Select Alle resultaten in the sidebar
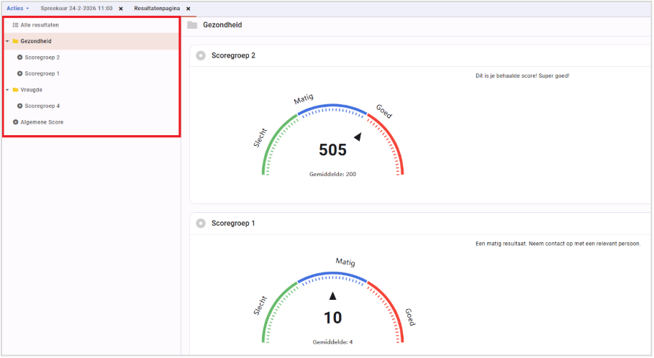 pos(40,25)
